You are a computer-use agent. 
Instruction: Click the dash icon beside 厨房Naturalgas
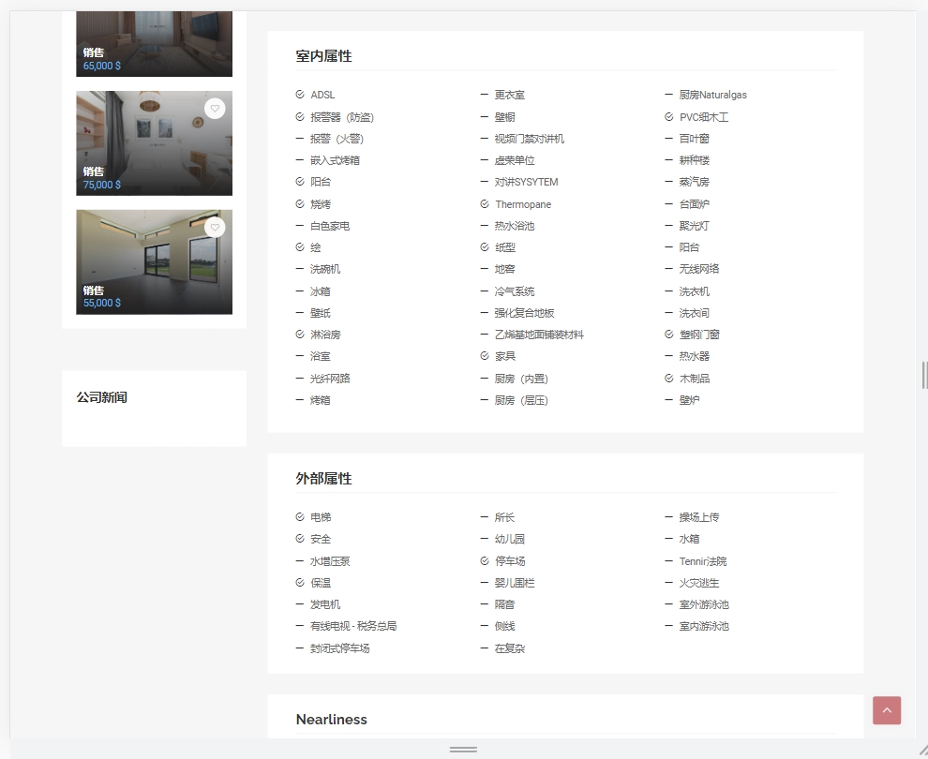click(668, 94)
